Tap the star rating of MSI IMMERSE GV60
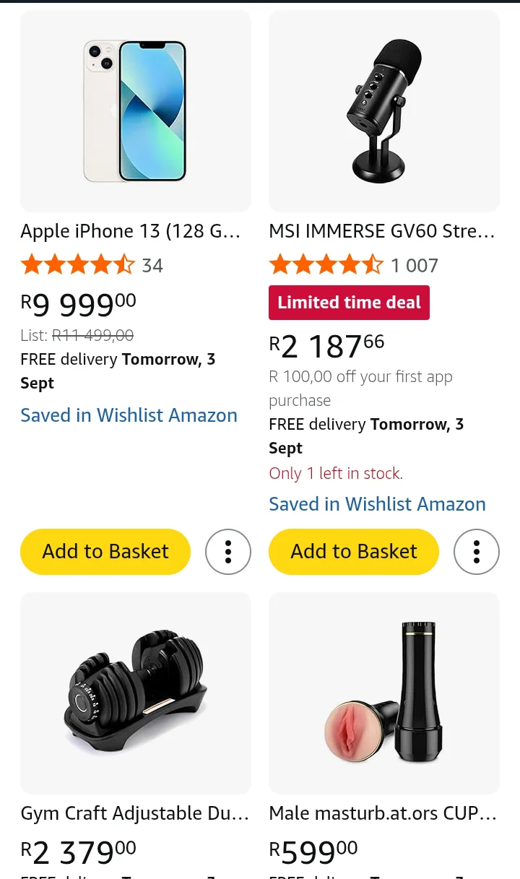The height and width of the screenshot is (879, 520). coord(326,265)
